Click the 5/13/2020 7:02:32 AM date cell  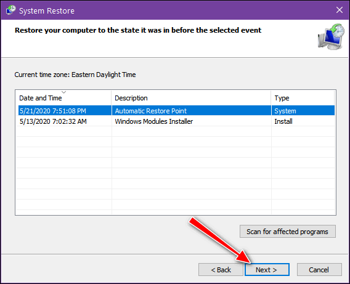[x=53, y=121]
